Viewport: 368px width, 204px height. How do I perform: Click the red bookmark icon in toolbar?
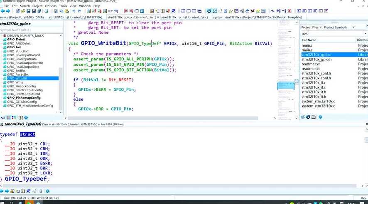click(x=126, y=11)
